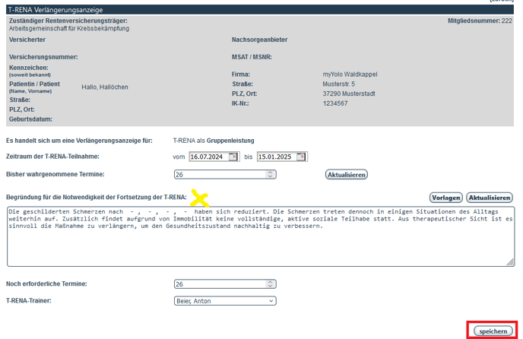
Task: Click the yellow X marker above the text area
Action: [x=200, y=199]
